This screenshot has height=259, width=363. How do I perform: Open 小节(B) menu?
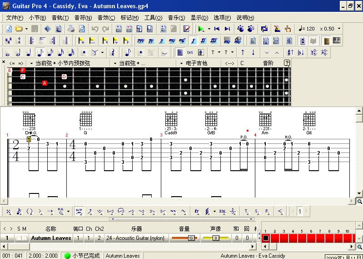[37, 18]
